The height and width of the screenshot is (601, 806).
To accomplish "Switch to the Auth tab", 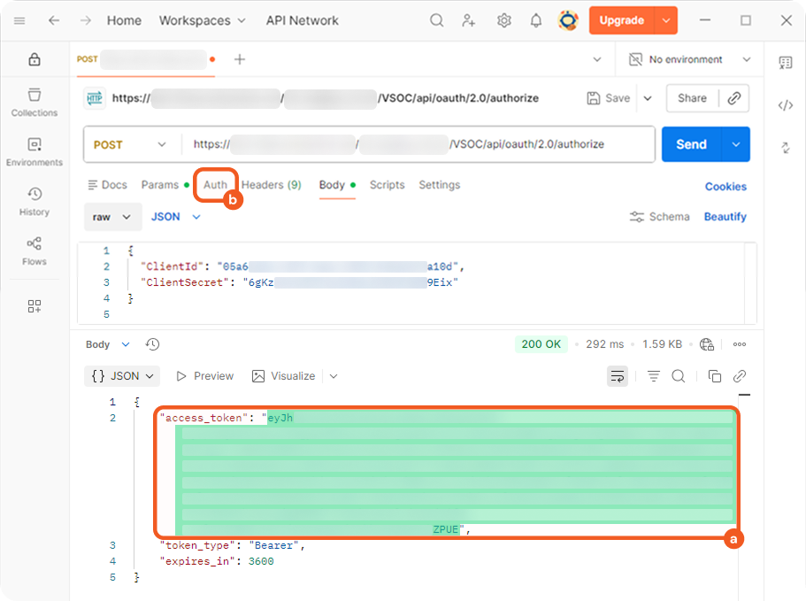I will point(215,185).
